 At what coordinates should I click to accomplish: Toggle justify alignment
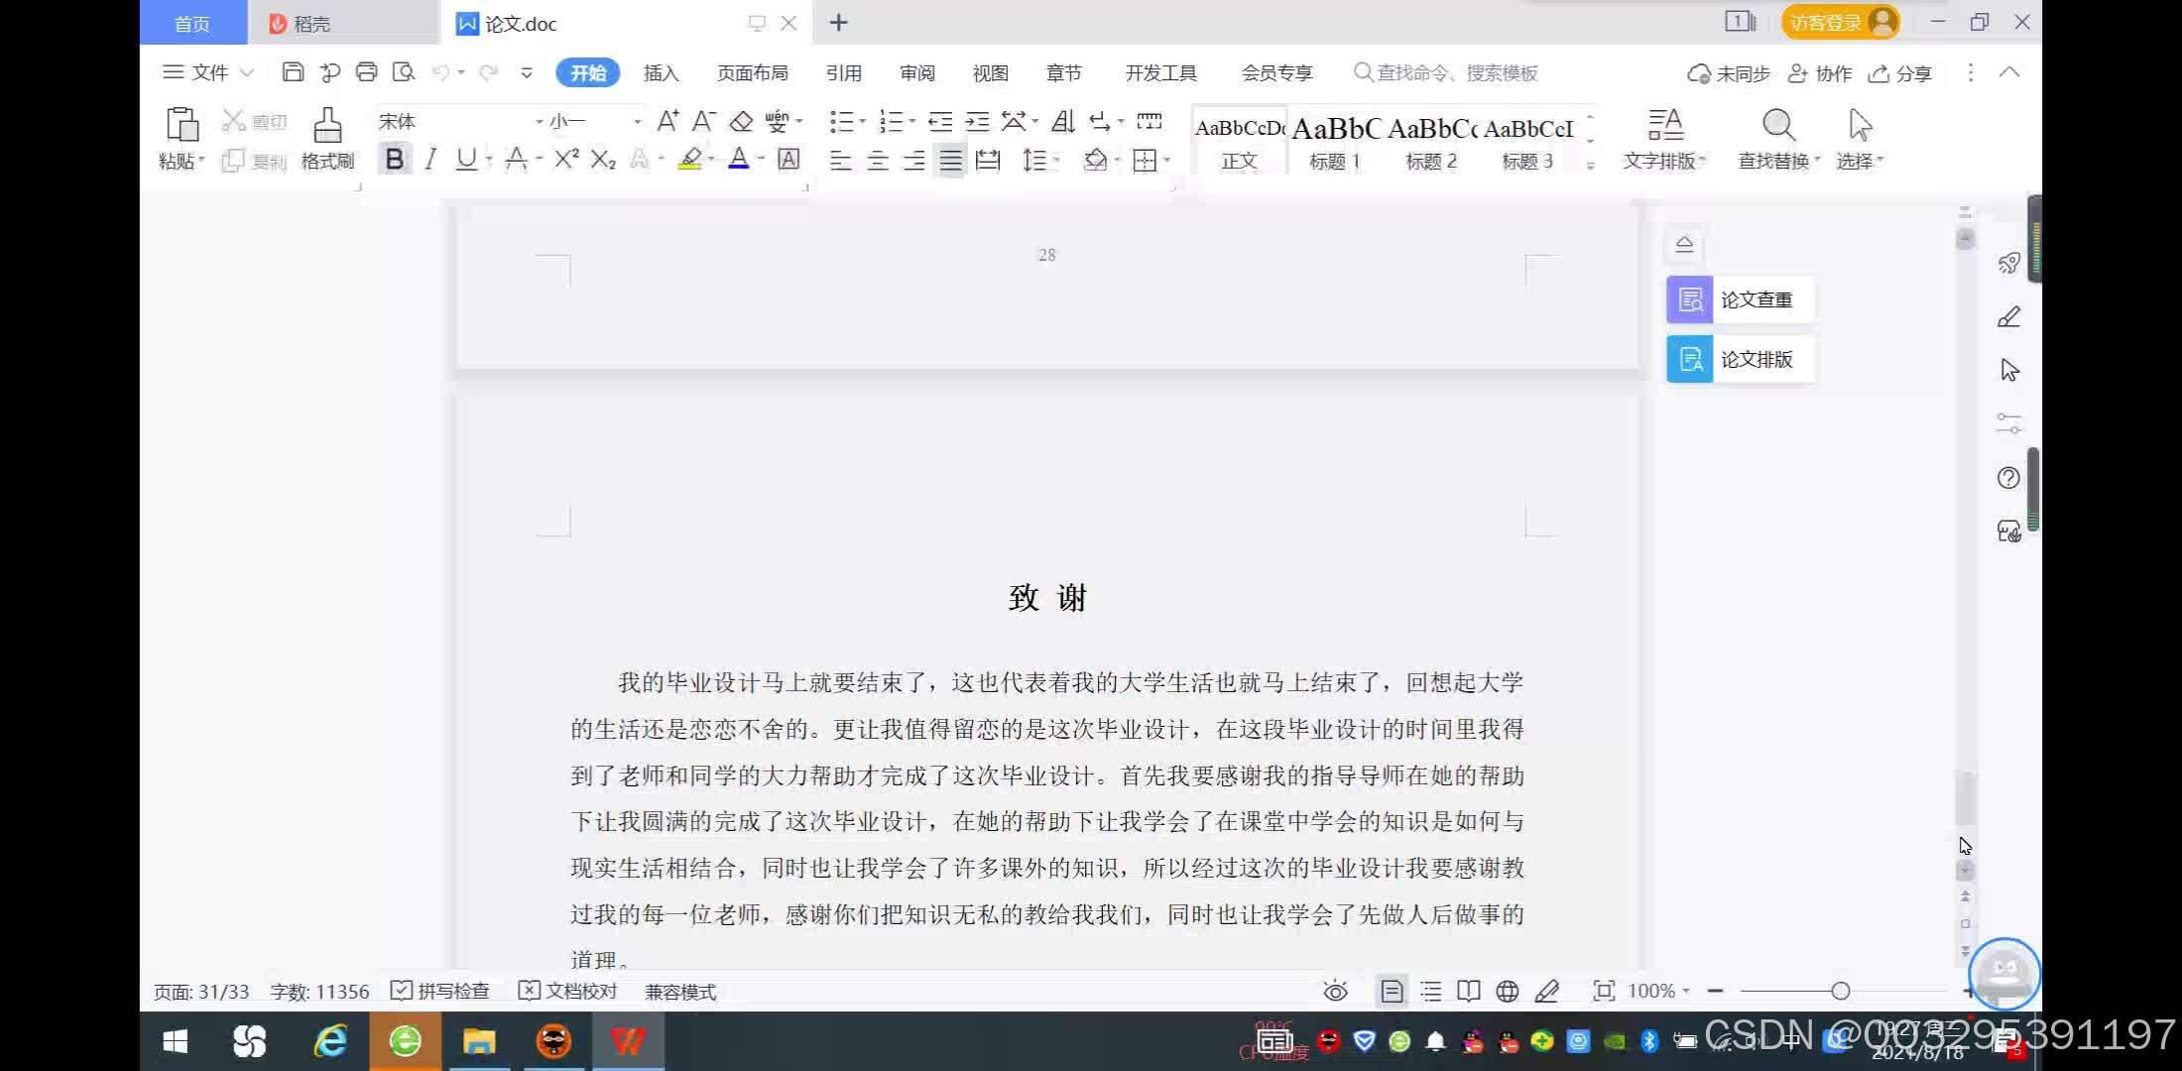point(951,160)
